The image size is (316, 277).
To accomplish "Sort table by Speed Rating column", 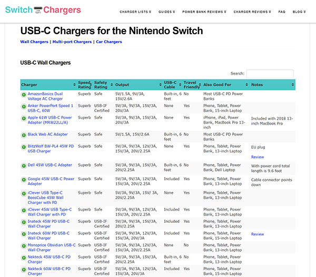I will tap(85, 85).
